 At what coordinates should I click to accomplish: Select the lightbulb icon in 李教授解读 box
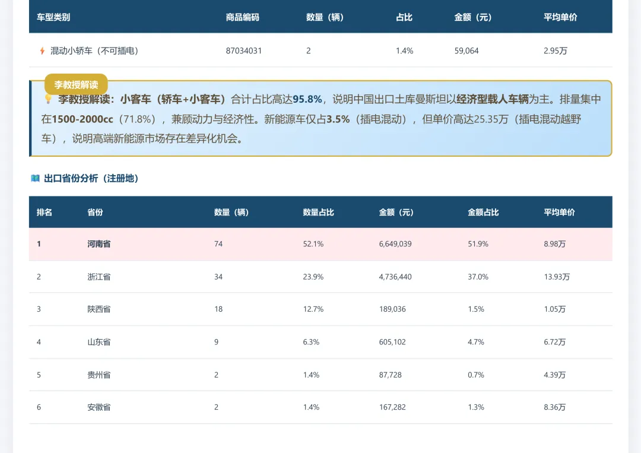click(x=47, y=99)
